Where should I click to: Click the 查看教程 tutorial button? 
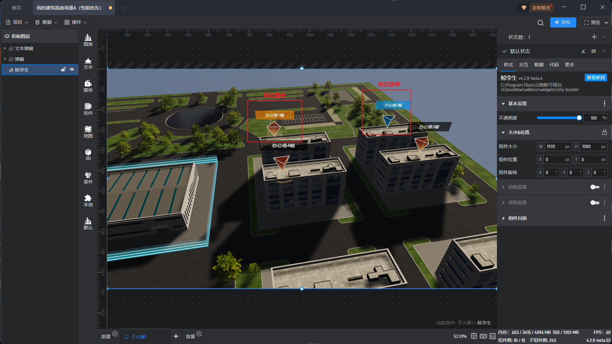(x=595, y=78)
